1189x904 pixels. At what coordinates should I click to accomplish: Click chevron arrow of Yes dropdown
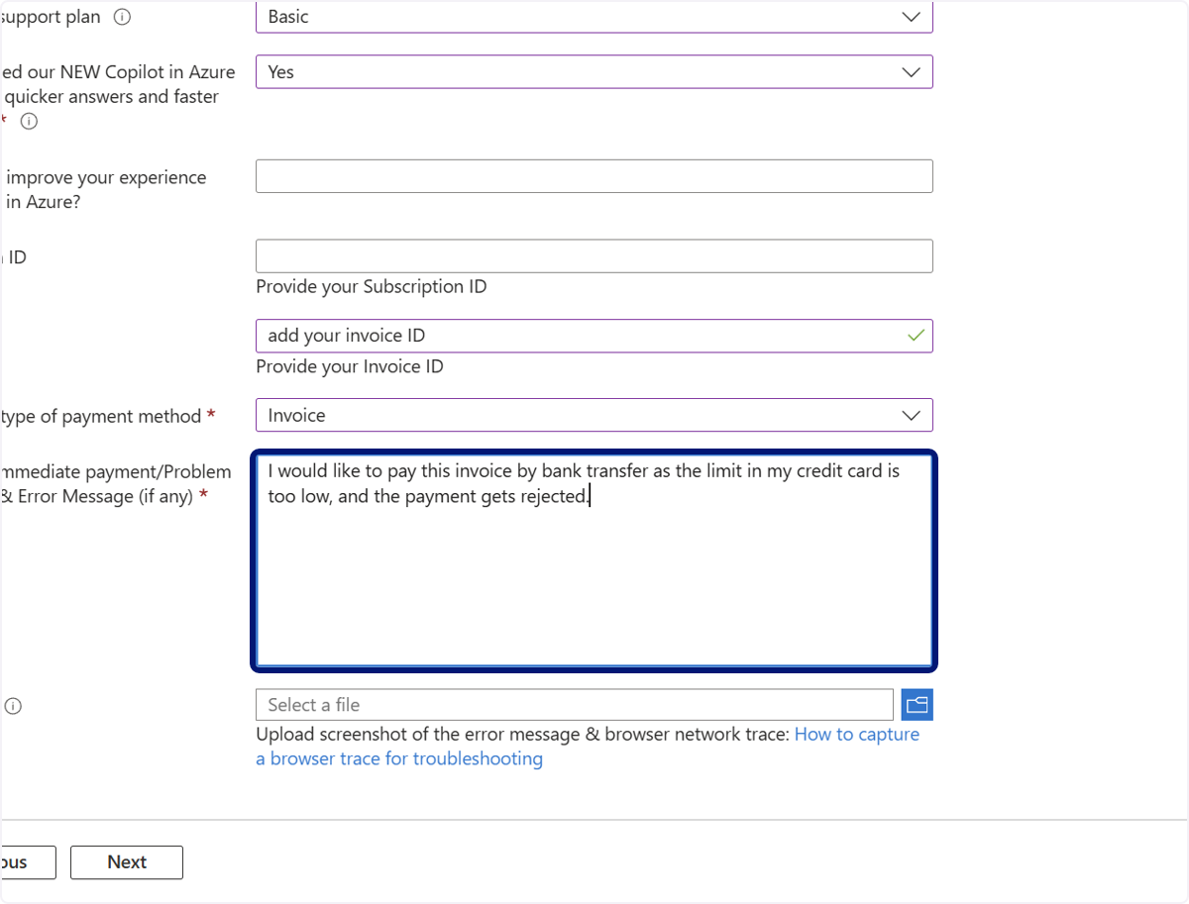click(911, 72)
